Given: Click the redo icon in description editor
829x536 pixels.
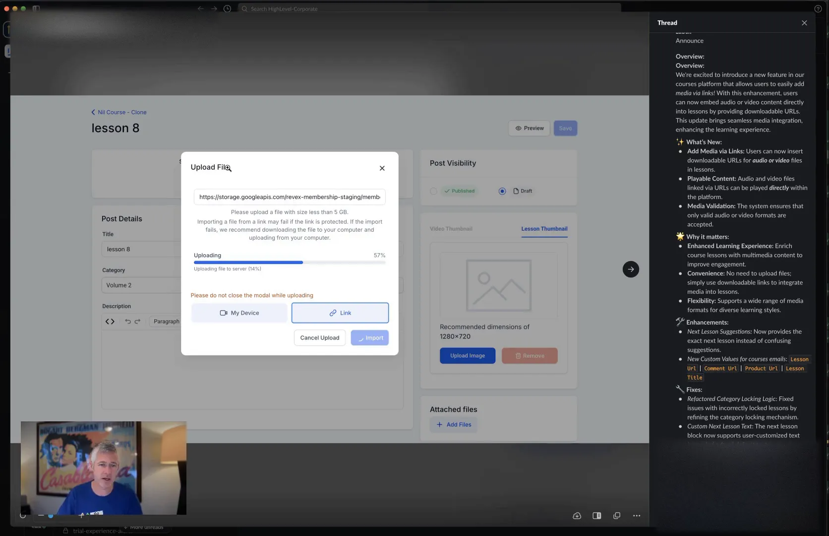Looking at the screenshot, I should [137, 322].
